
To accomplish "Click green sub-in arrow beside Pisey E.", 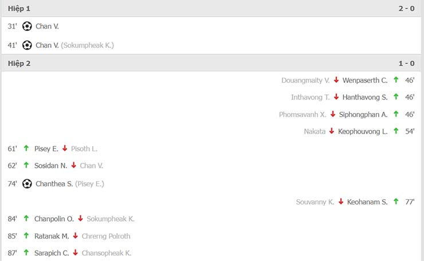I will (x=26, y=148).
